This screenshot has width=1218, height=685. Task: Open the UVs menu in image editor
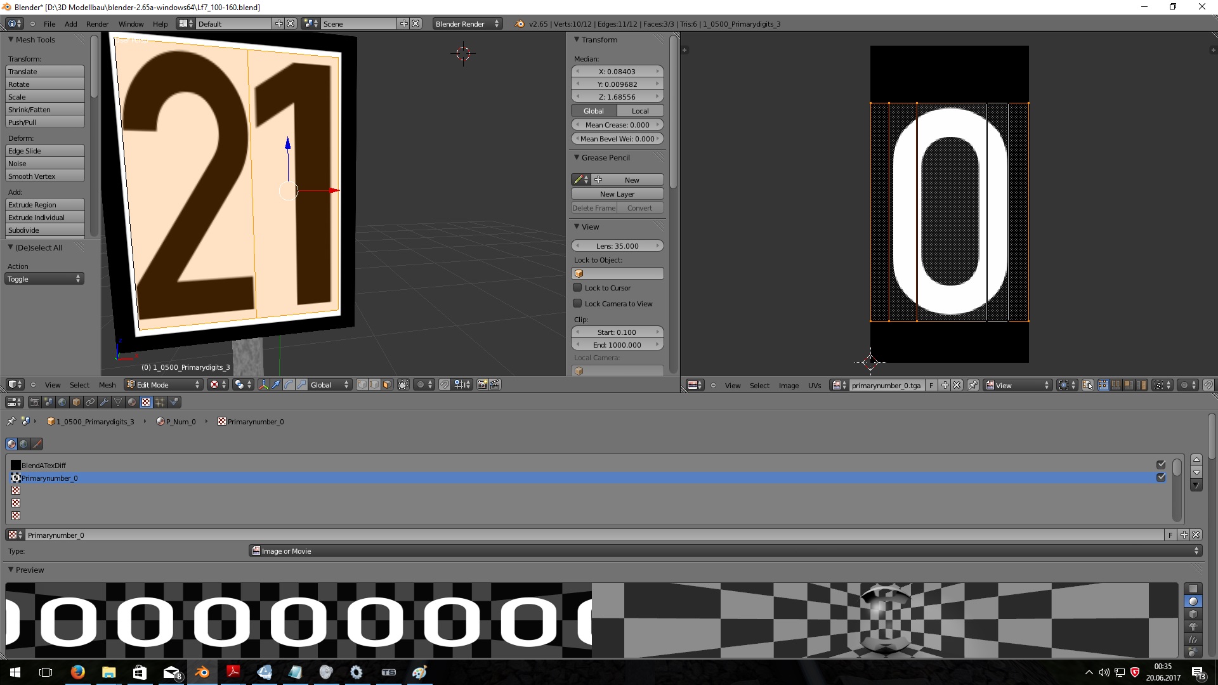815,386
